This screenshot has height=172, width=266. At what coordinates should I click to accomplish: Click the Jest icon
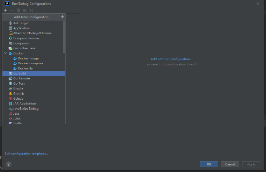click(10, 114)
